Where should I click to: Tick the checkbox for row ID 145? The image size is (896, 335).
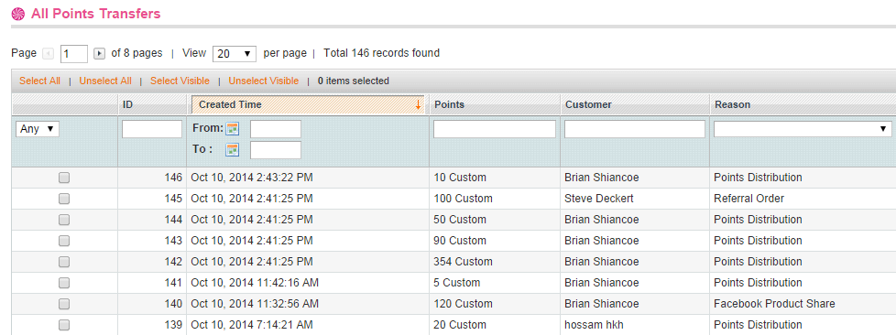click(x=64, y=199)
